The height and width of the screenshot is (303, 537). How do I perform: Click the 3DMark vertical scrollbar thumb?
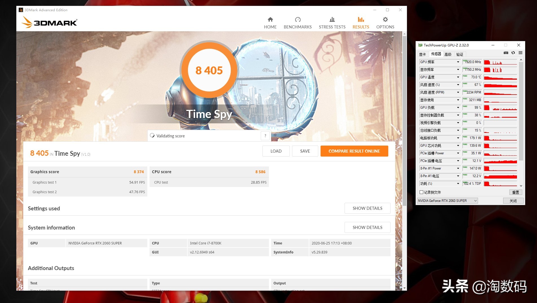(x=404, y=121)
